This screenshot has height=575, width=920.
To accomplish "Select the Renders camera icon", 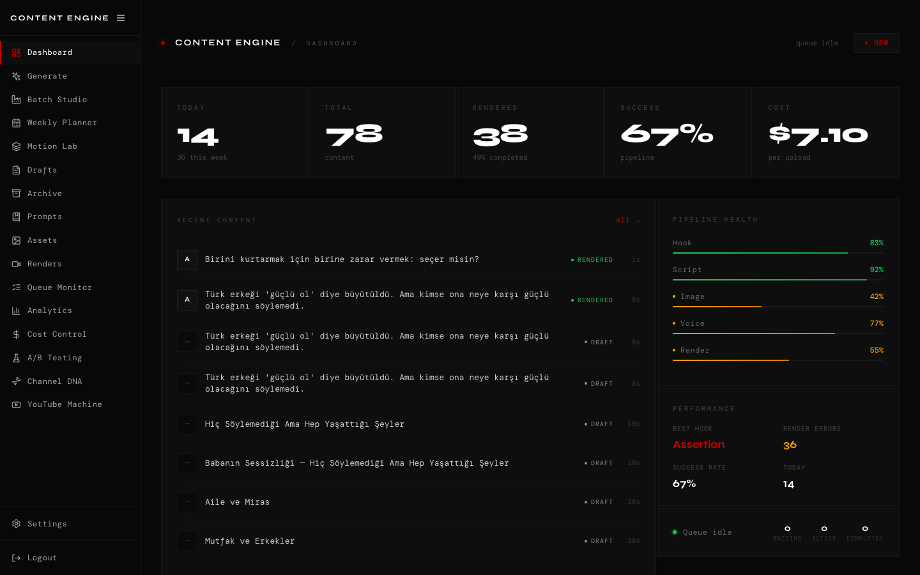I will click(x=16, y=264).
